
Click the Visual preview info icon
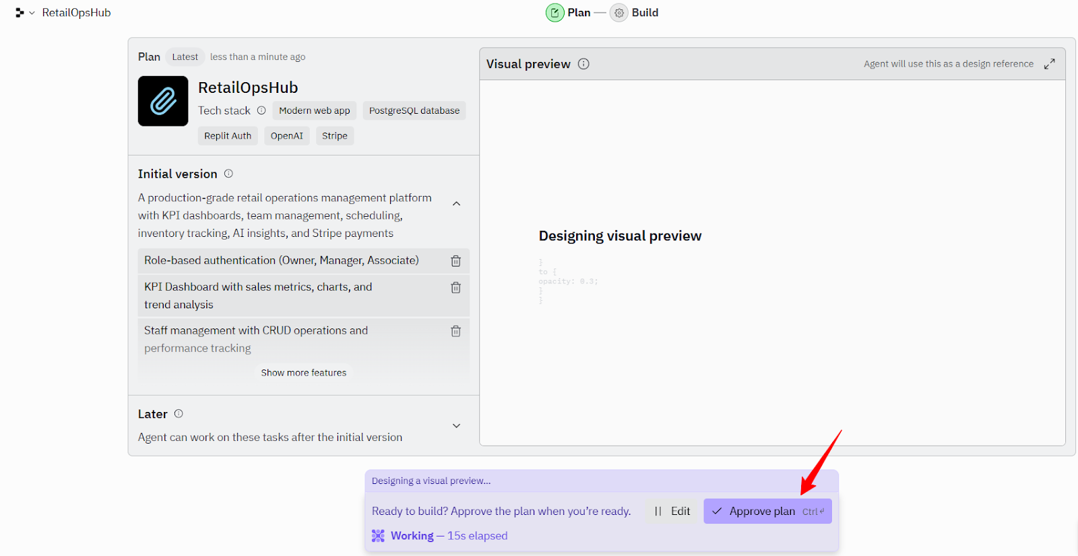tap(583, 64)
